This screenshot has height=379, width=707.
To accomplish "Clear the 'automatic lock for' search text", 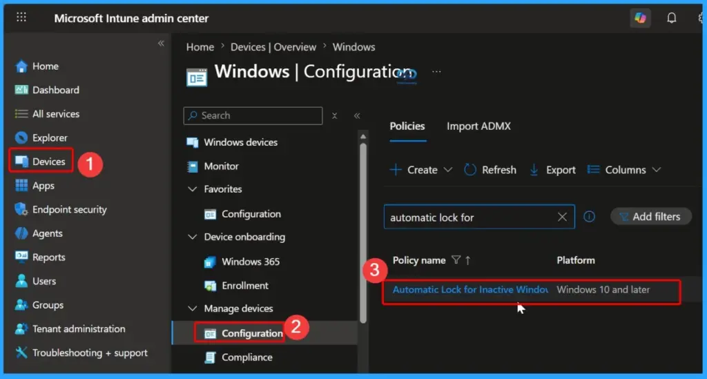I will pos(562,217).
